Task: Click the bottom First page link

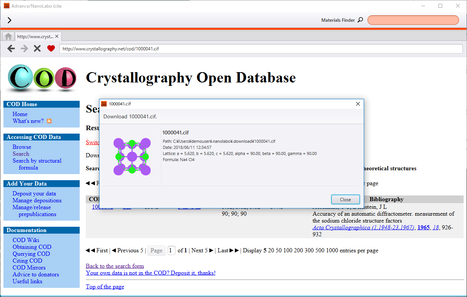Action: tap(97, 250)
